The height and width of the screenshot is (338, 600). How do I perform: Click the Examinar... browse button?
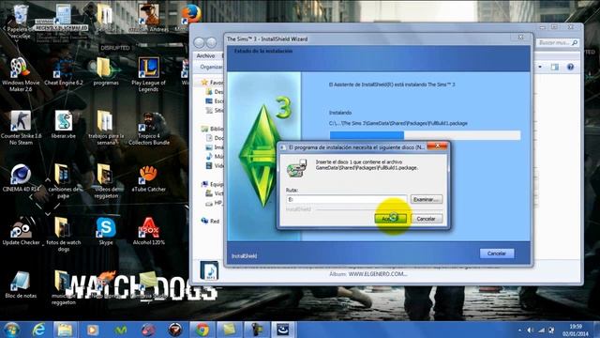427,199
